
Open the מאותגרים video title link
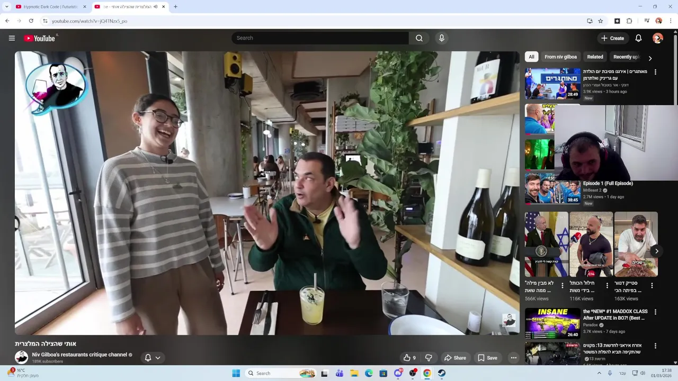615,75
